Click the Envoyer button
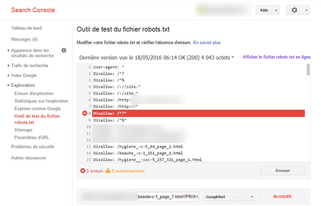Screen dimensions: 321x206 click(x=282, y=170)
